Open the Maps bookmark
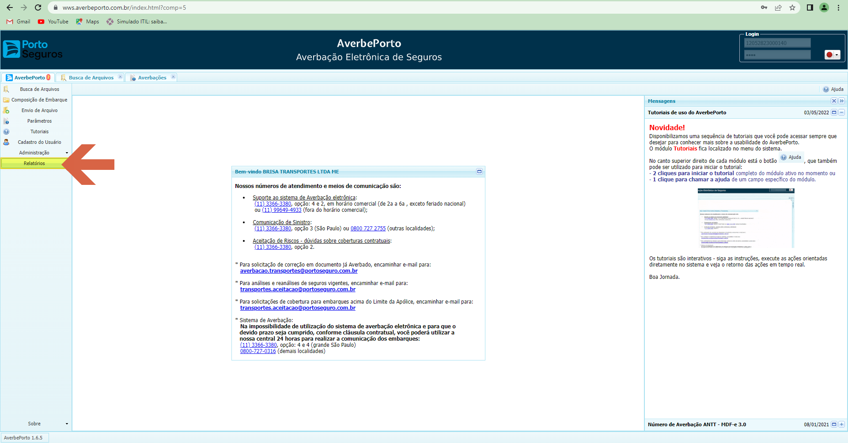This screenshot has width=848, height=443. coord(87,22)
